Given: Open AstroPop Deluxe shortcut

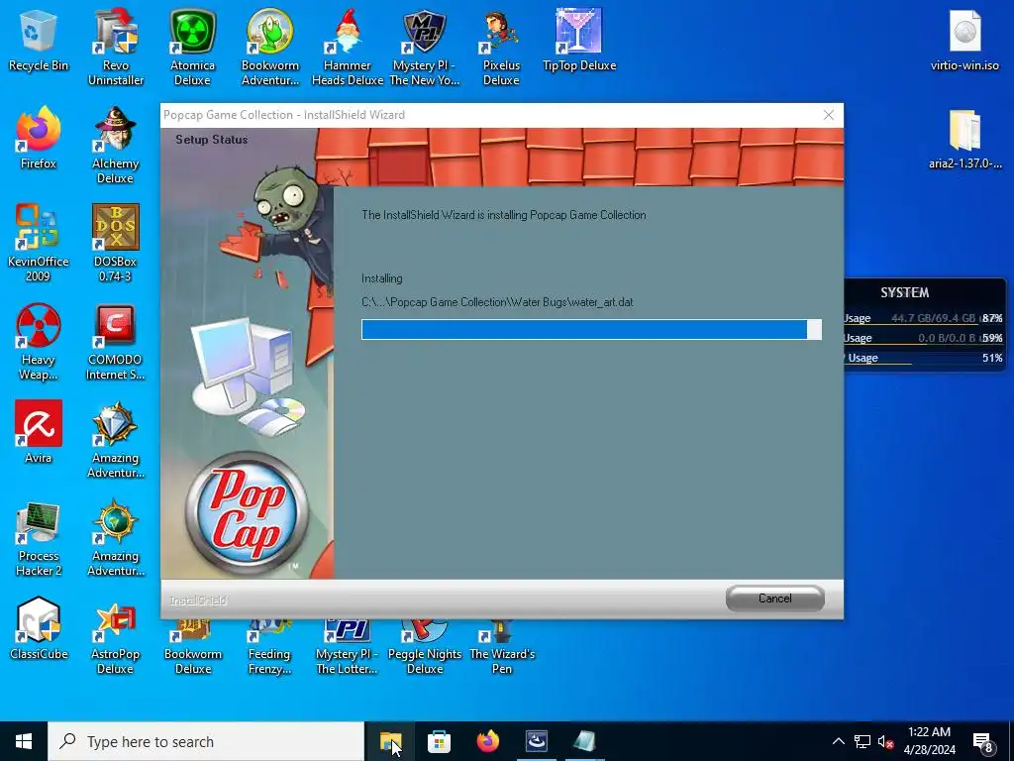Looking at the screenshot, I should [x=115, y=637].
